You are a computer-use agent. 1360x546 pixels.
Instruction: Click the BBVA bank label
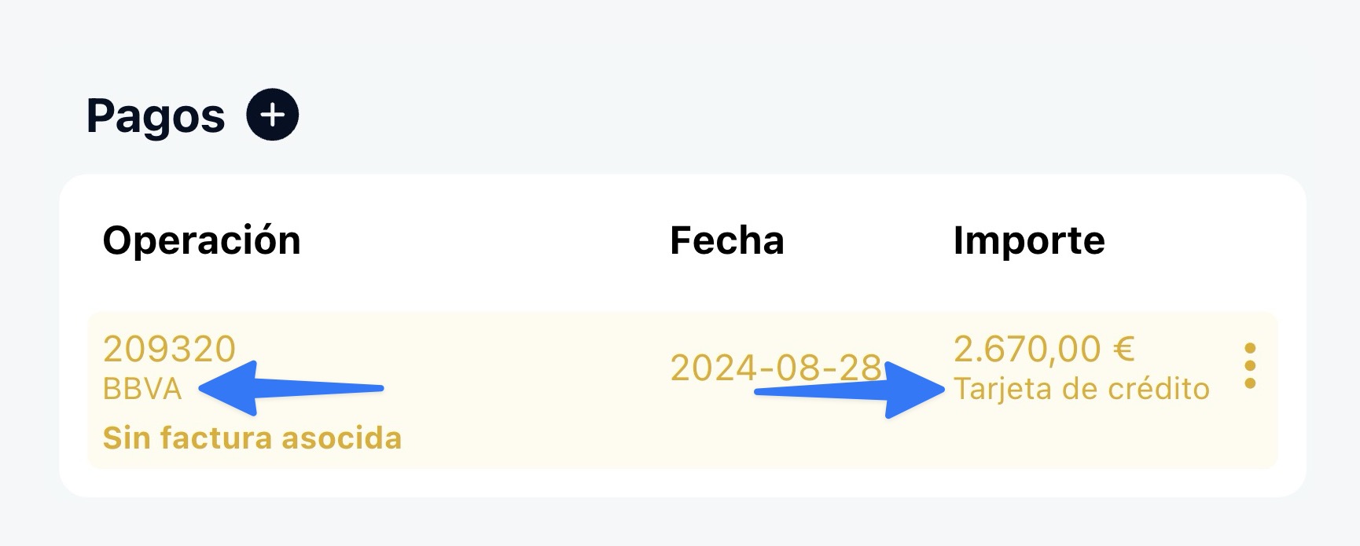(142, 389)
